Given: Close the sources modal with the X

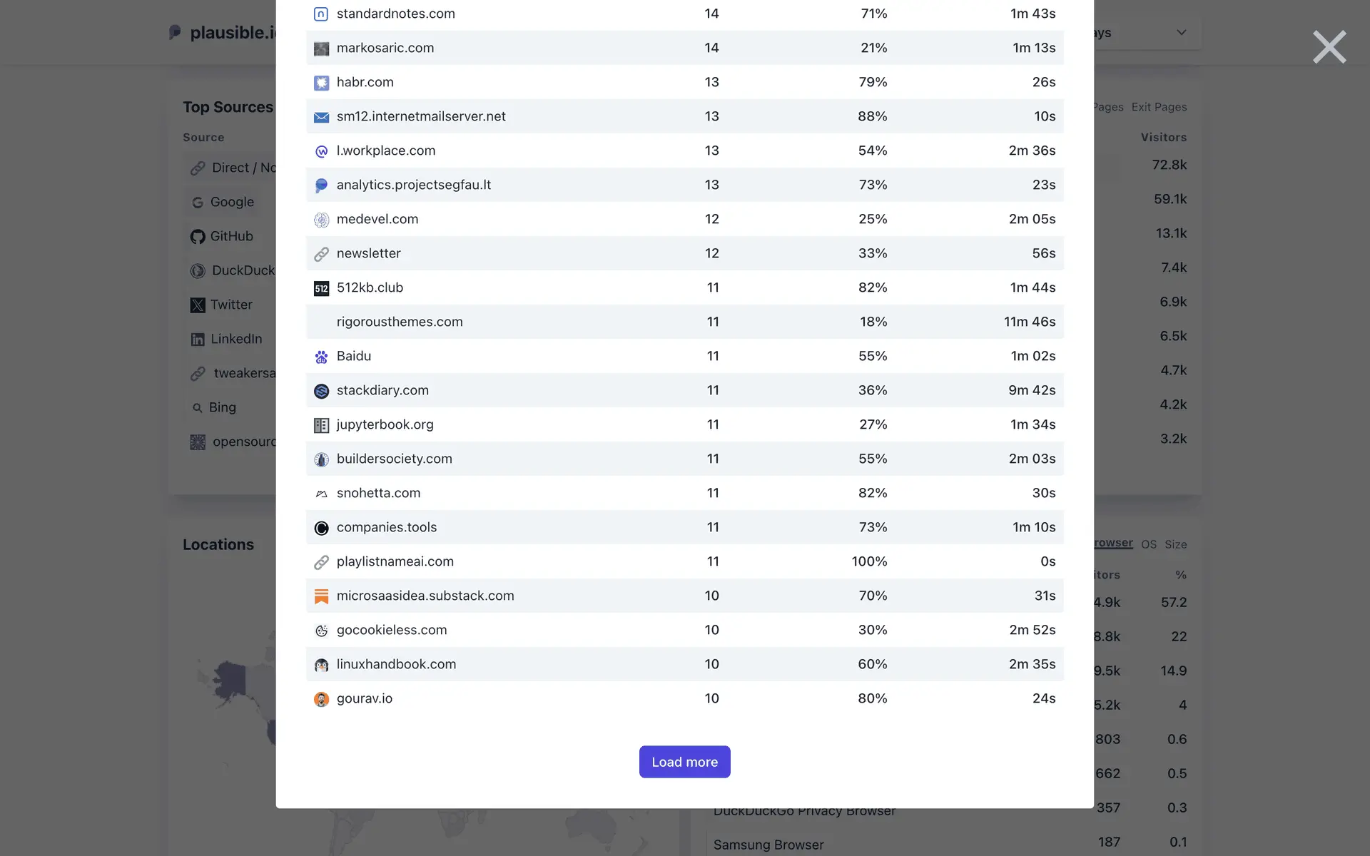Looking at the screenshot, I should 1329,47.
